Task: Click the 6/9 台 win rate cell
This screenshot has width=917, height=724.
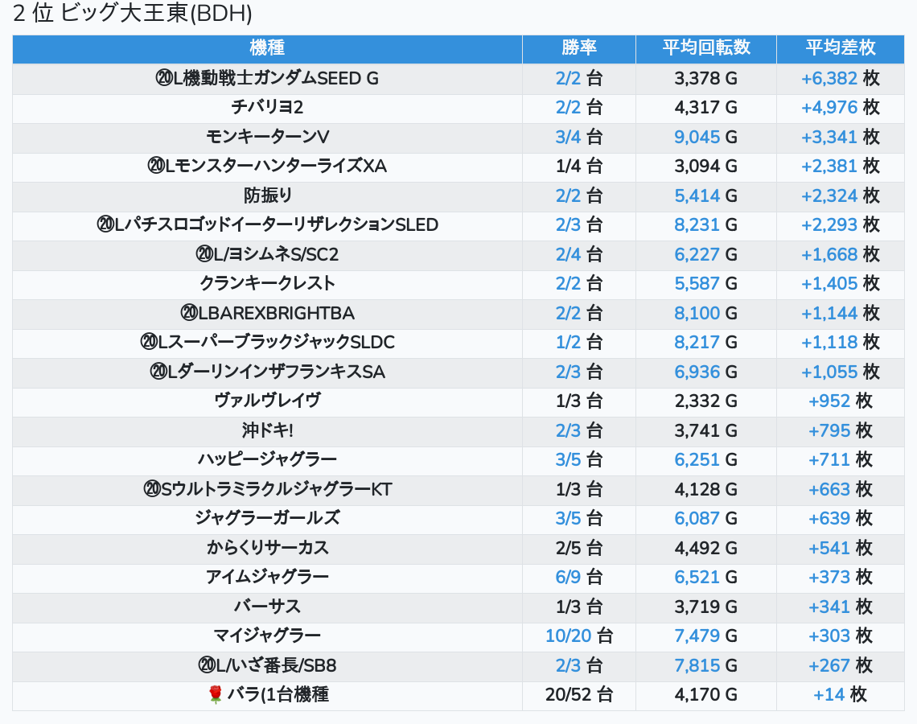Action: [579, 578]
